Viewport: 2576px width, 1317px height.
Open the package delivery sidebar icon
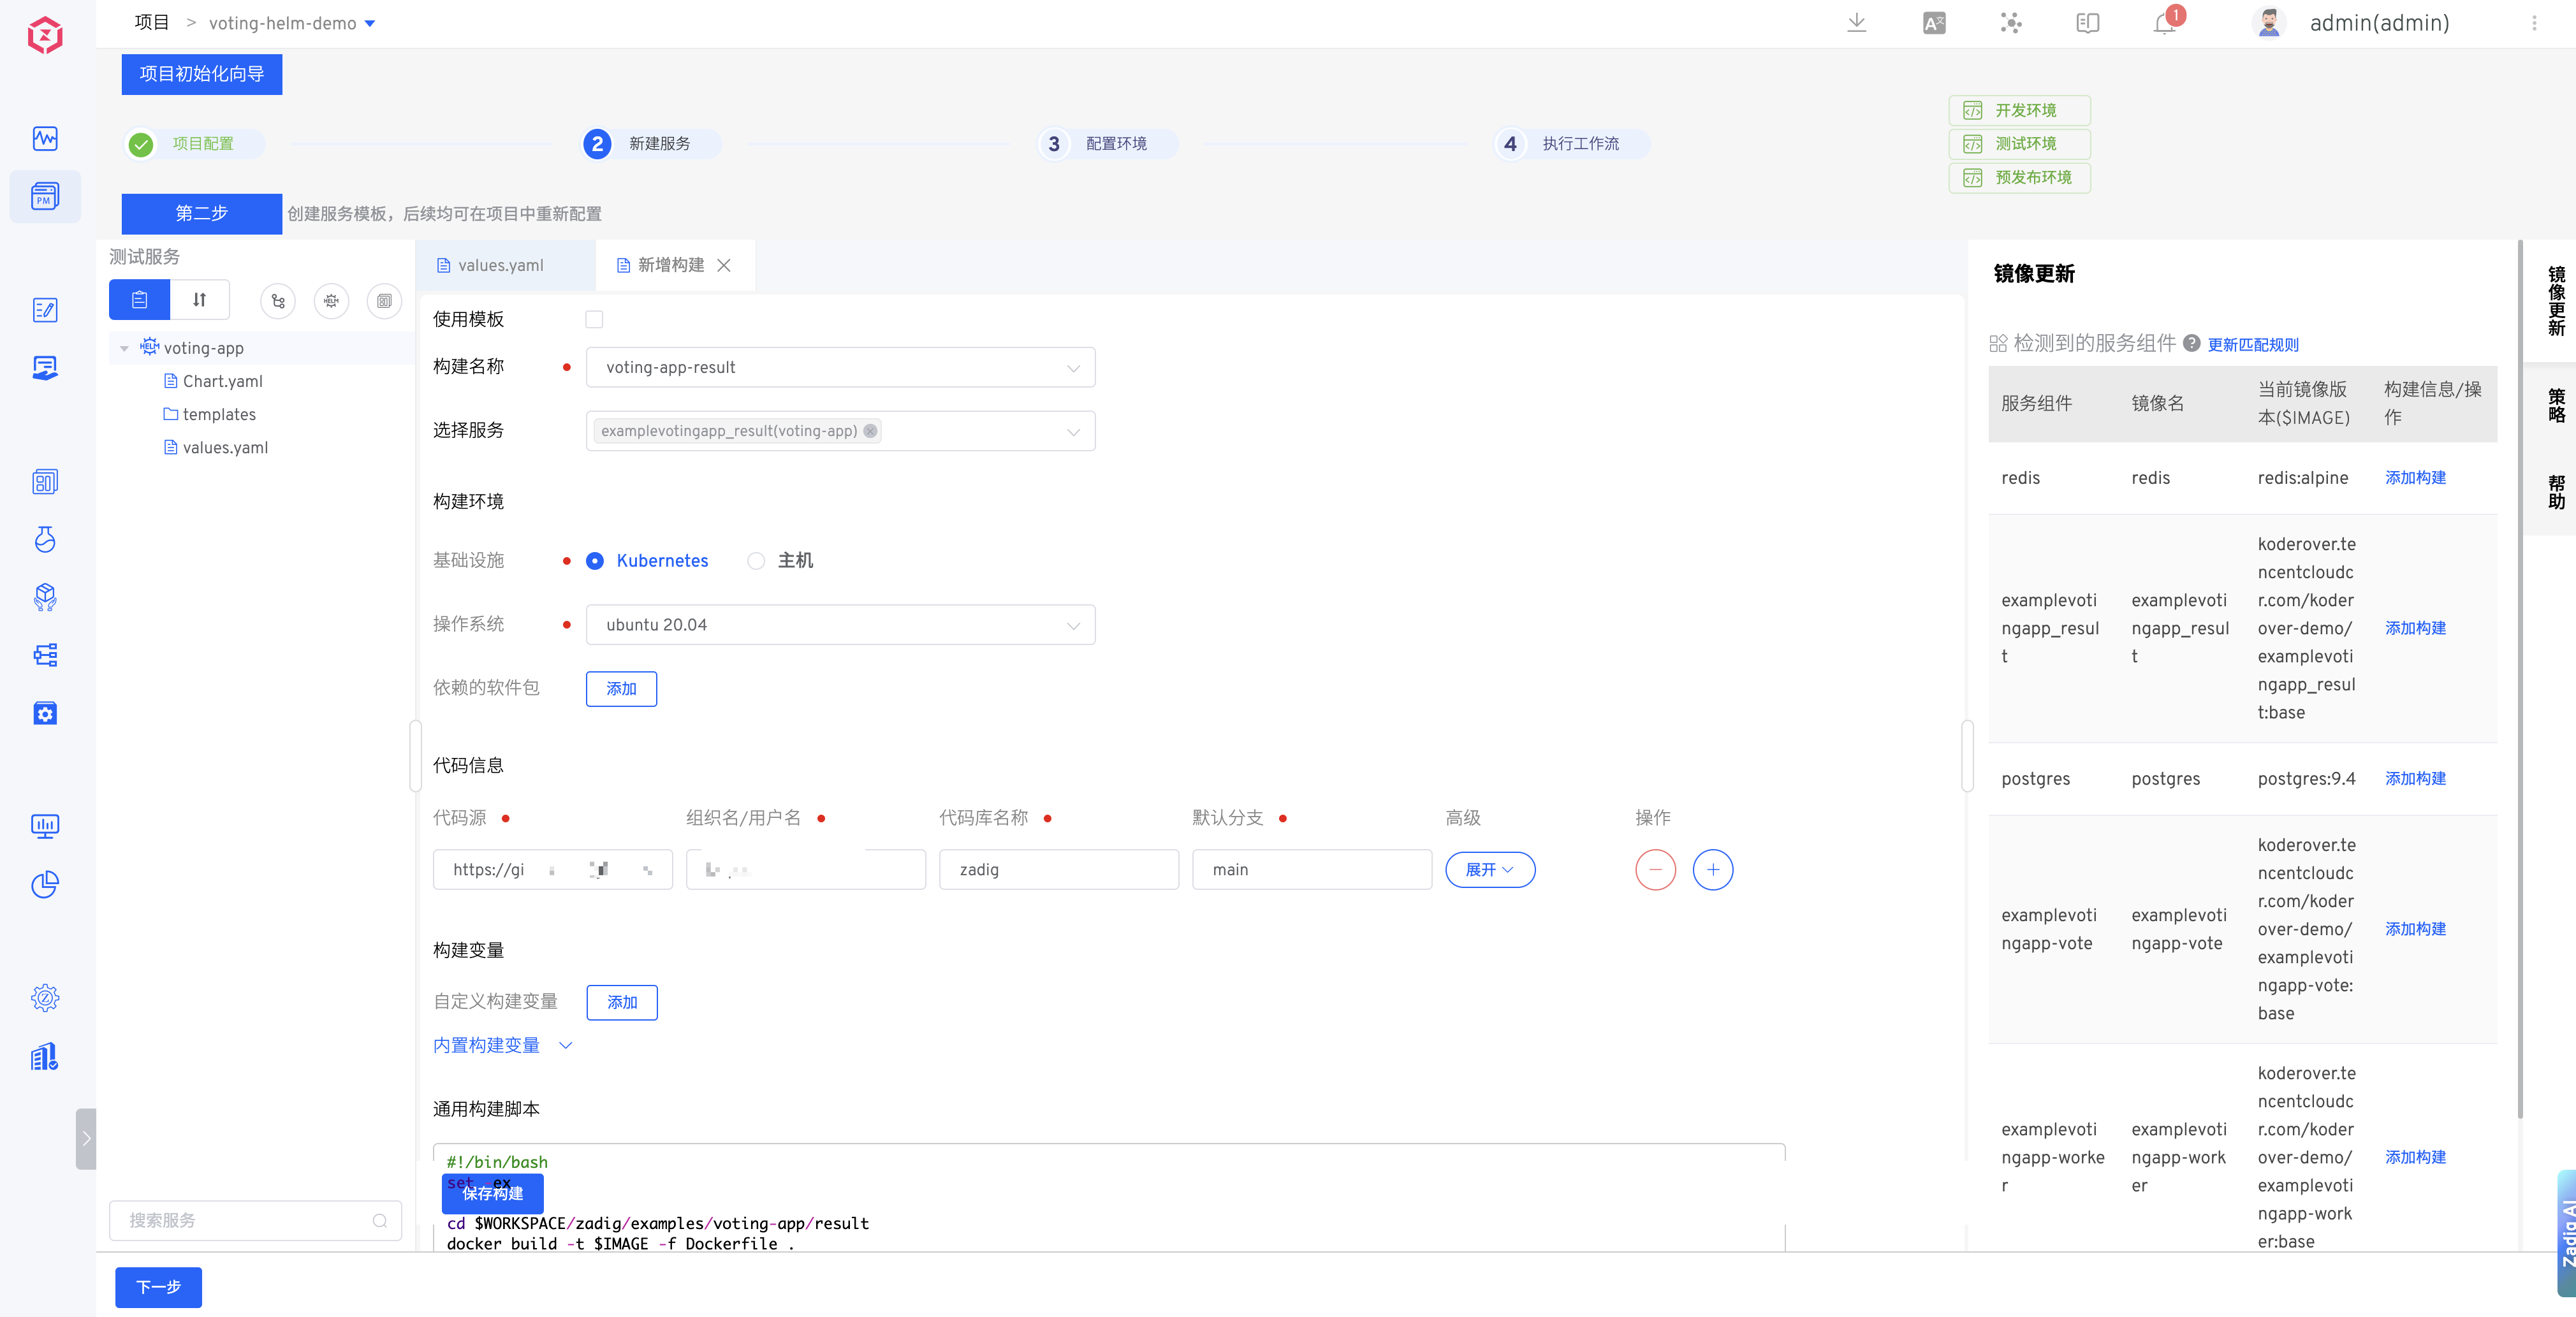point(45,597)
